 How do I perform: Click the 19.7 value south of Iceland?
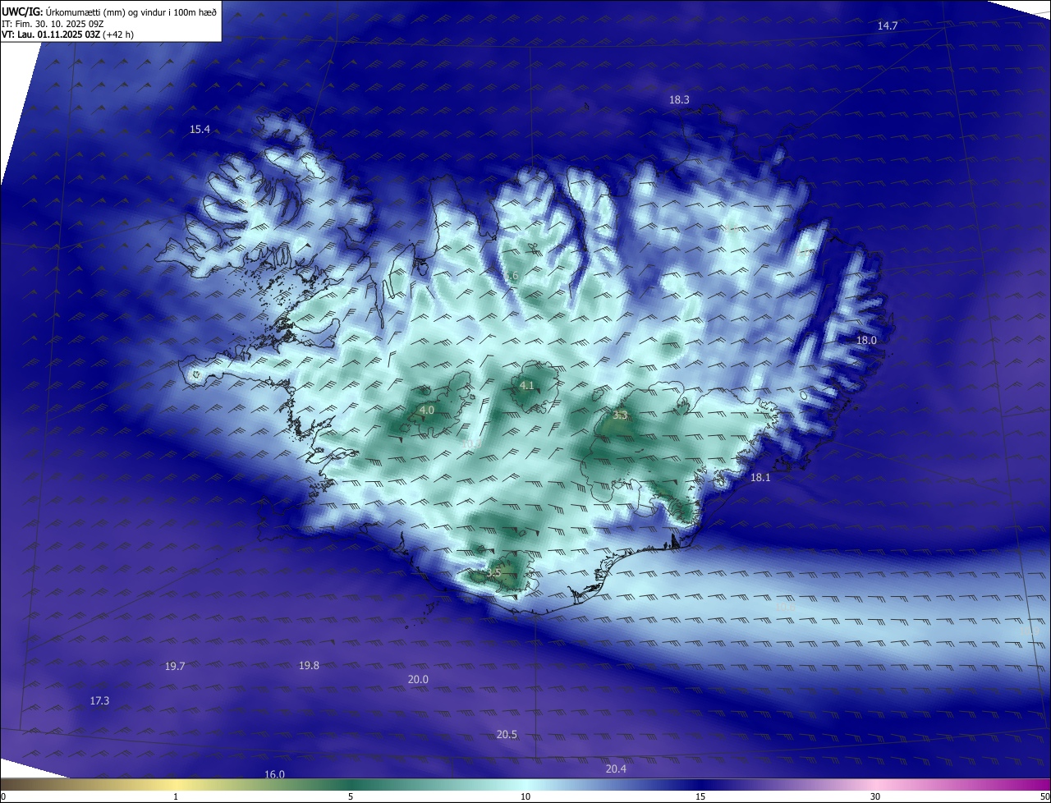[175, 667]
